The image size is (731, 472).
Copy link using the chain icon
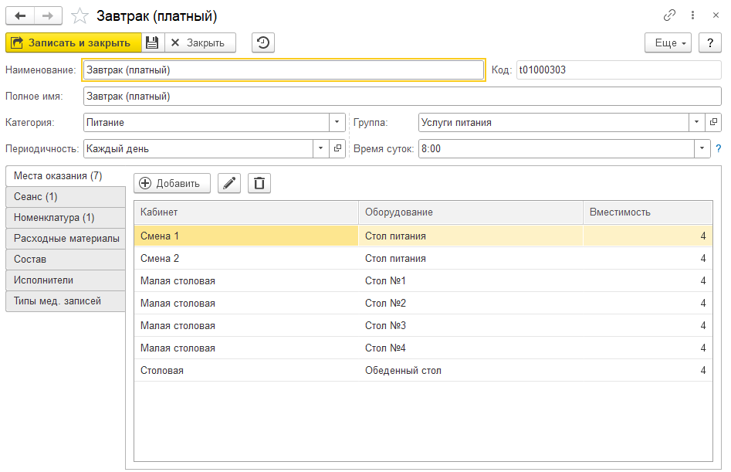pyautogui.click(x=669, y=15)
